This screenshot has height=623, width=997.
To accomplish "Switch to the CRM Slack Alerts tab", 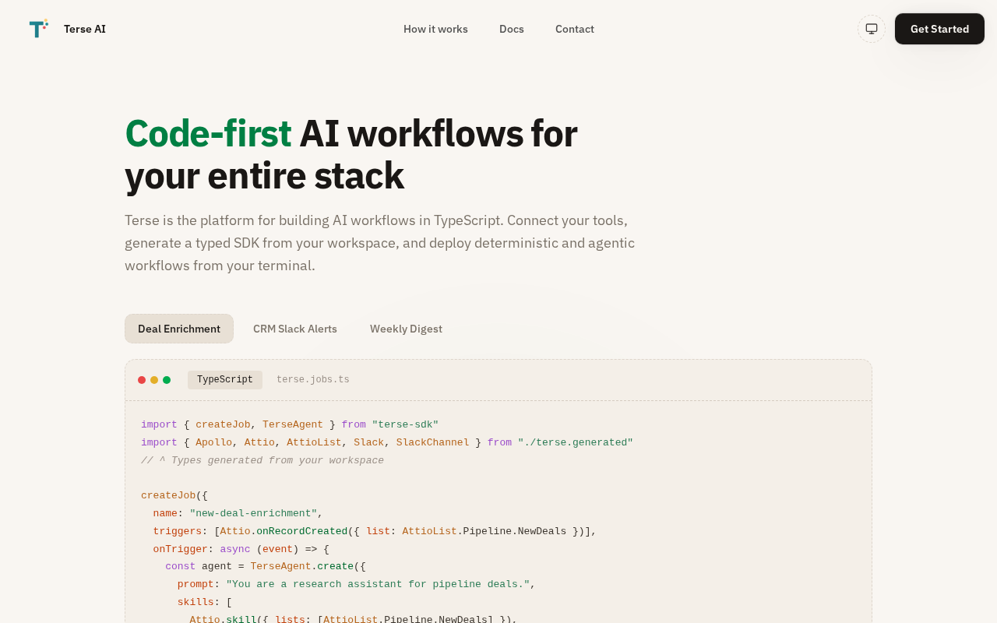I will pos(295,329).
